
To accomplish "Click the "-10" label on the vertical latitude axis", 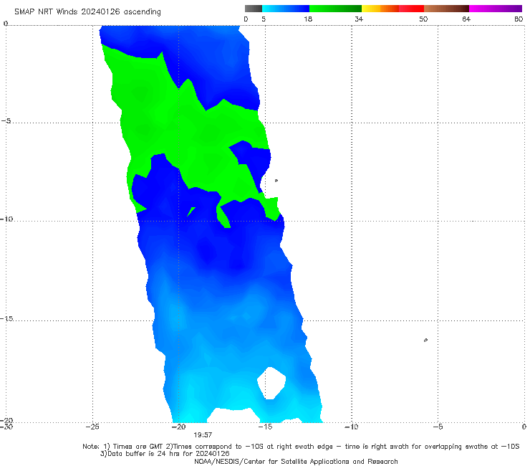I will (6, 219).
